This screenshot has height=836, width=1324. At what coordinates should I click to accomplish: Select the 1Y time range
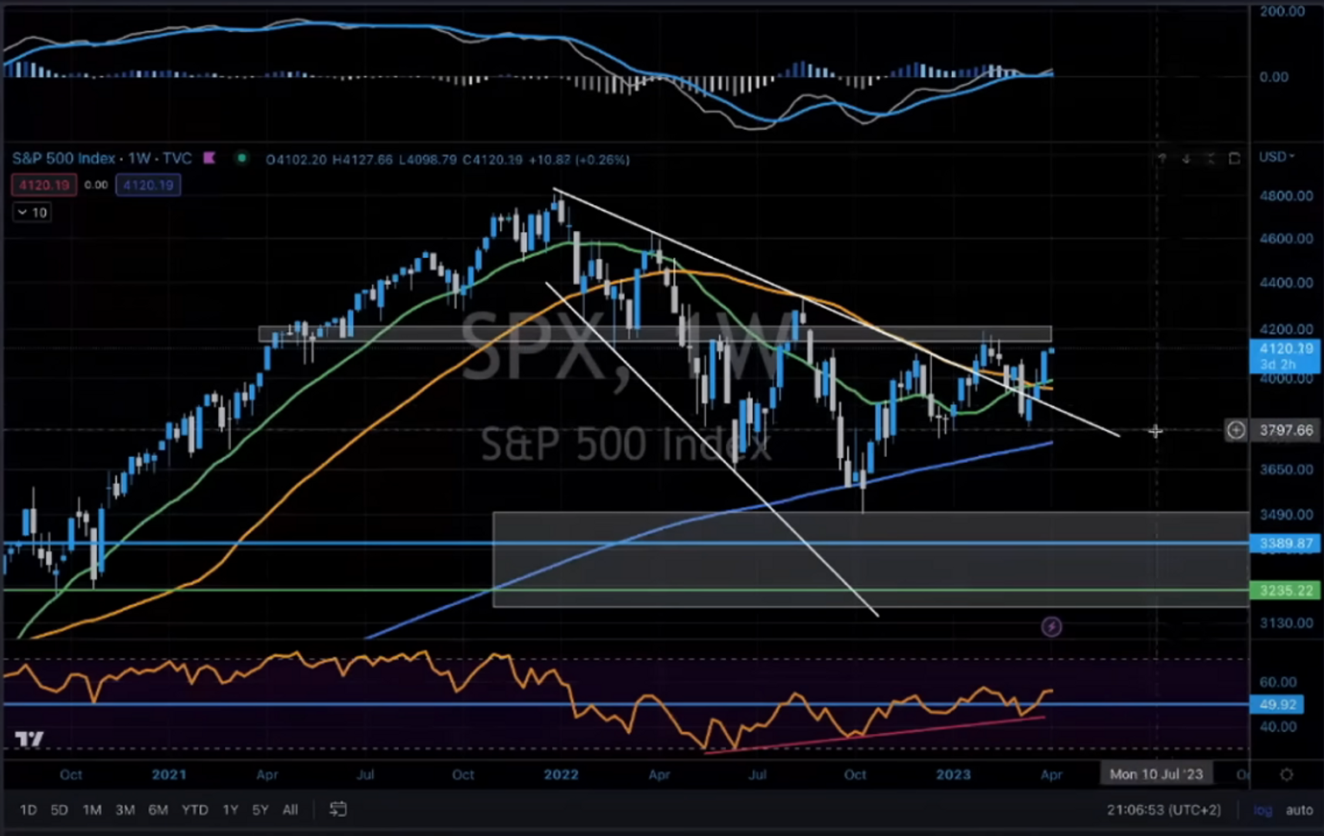[x=230, y=810]
